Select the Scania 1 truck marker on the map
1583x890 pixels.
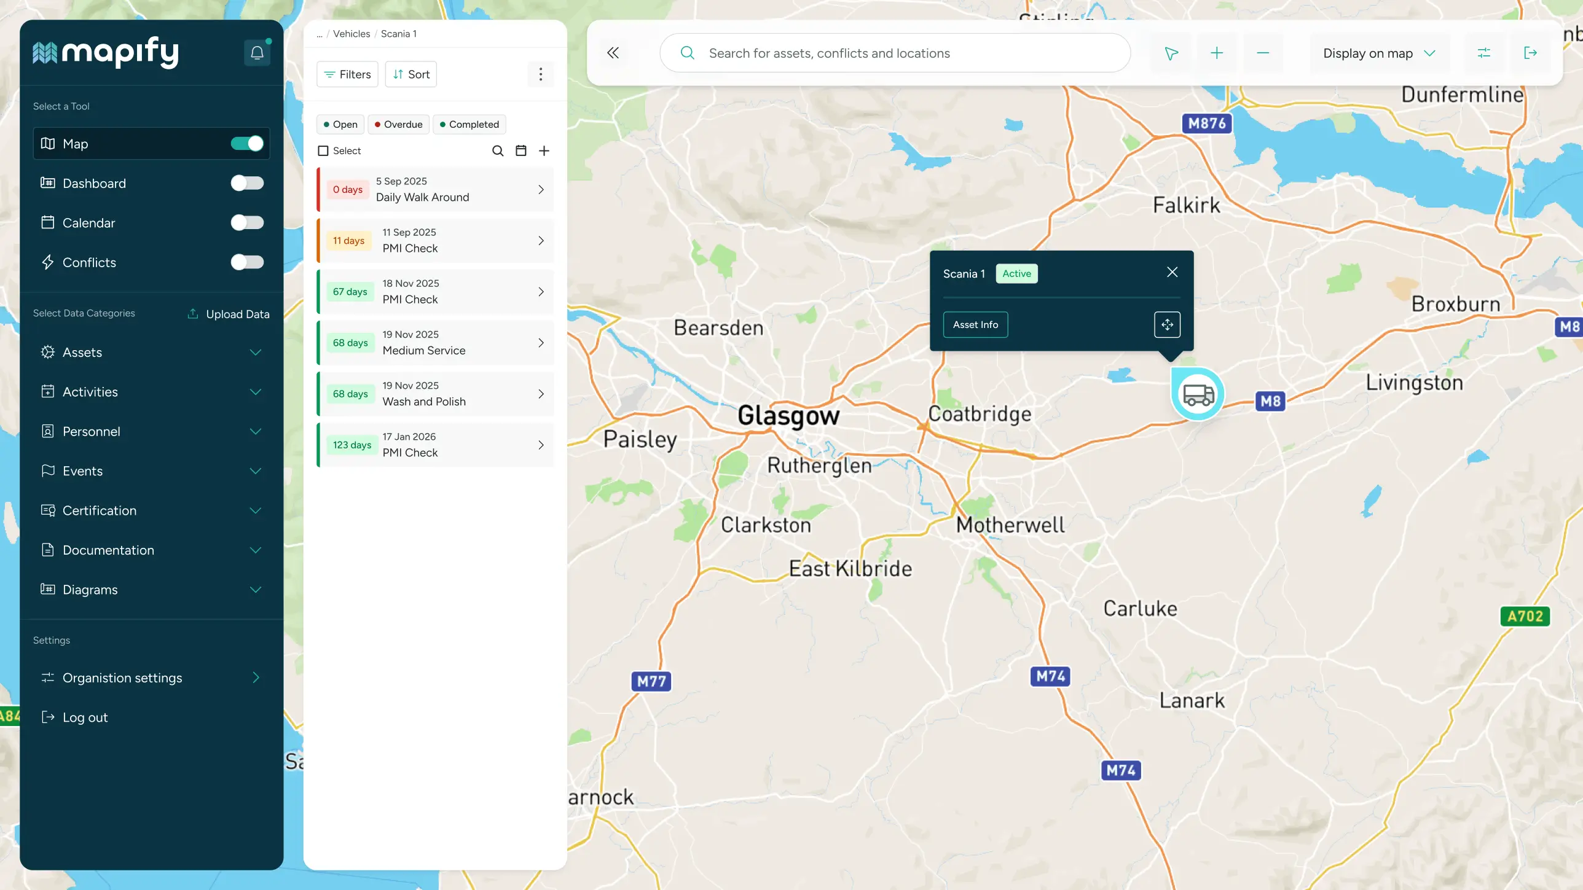tap(1197, 393)
